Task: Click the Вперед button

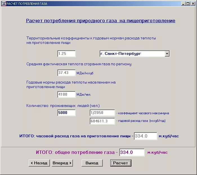Action: point(62,163)
